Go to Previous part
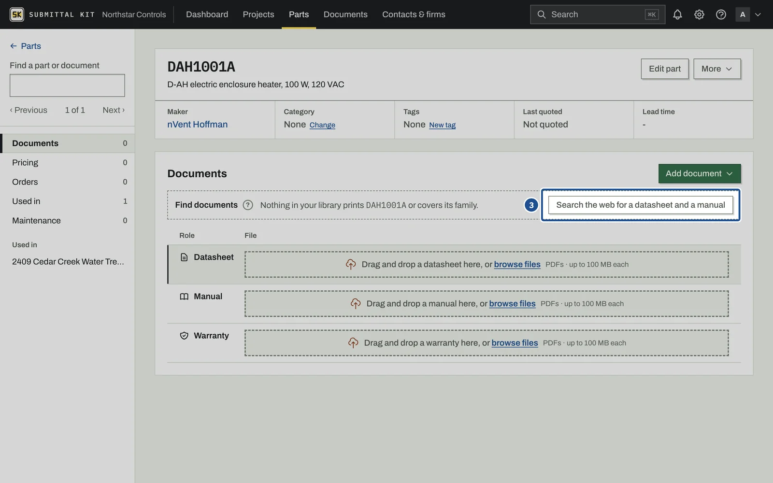Image resolution: width=773 pixels, height=483 pixels. pos(29,110)
